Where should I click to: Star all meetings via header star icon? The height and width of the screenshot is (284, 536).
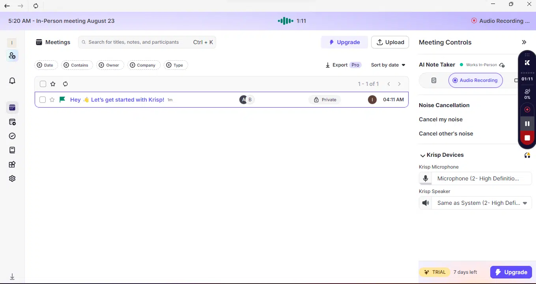(x=53, y=84)
